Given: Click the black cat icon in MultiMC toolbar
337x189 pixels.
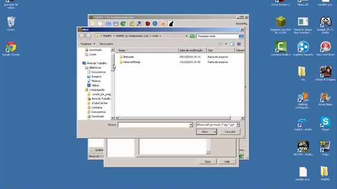Looking at the screenshot, I should pyautogui.click(x=171, y=24).
